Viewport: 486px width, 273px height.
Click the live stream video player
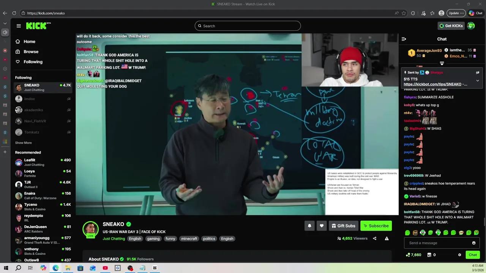point(237,124)
